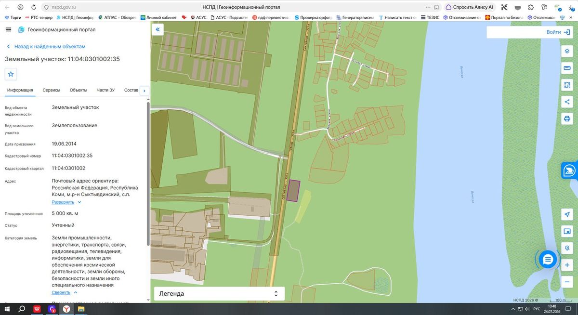Open the Личный кабинет bookmark

click(x=158, y=17)
